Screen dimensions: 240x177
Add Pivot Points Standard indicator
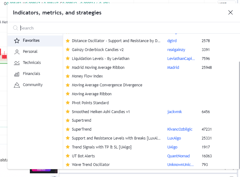[90, 103]
